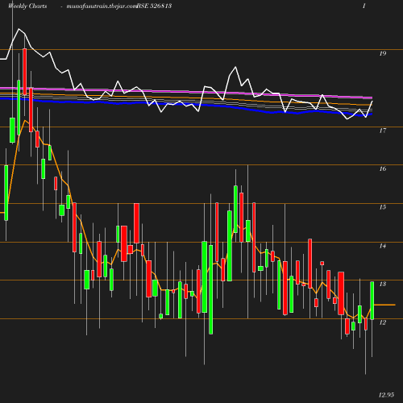403x403 pixels.
Task: Click the price axis label 19
Action: tap(383, 53)
